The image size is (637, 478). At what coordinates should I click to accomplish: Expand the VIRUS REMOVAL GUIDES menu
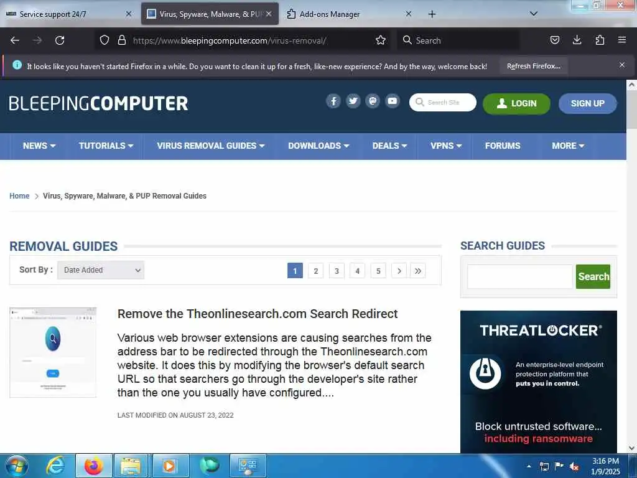pyautogui.click(x=210, y=146)
